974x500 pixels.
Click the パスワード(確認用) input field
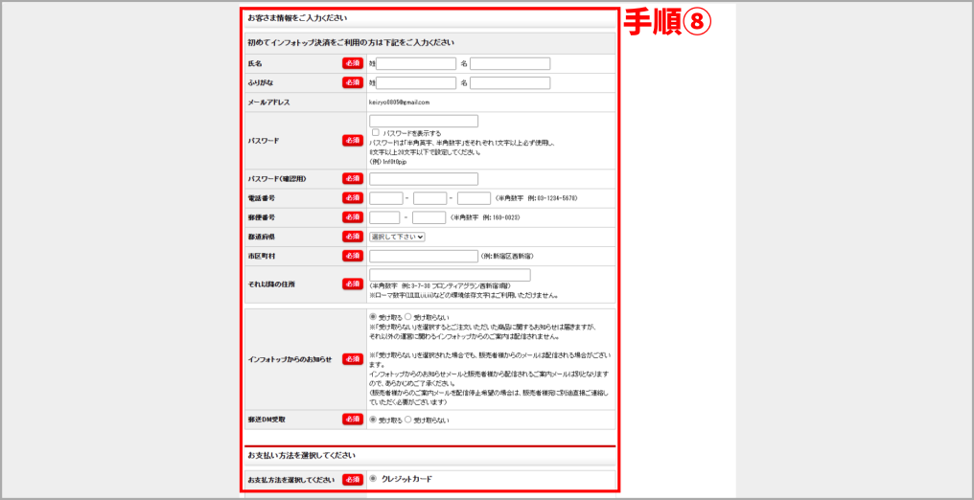pyautogui.click(x=423, y=179)
